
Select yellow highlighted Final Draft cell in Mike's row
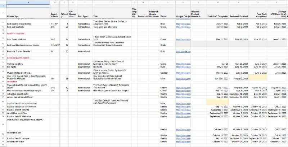[x=257, y=77]
